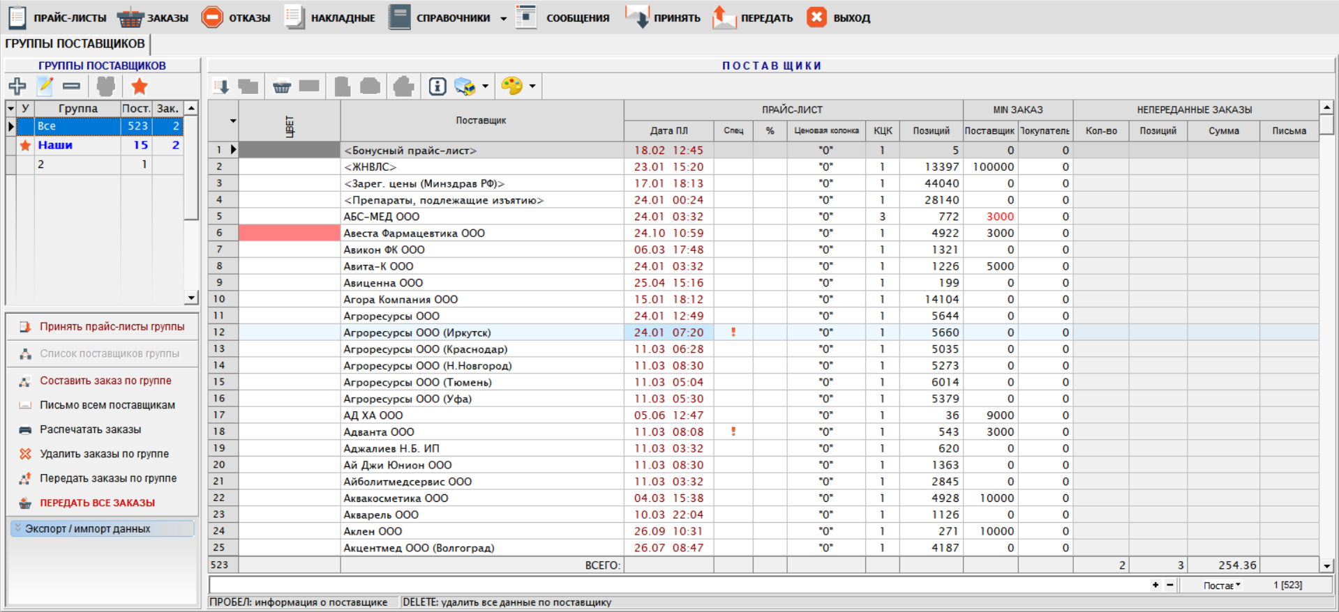Open НАКЛАДНЫЕ from the top toolbar
Image resolution: width=1339 pixels, height=612 pixels.
(330, 17)
